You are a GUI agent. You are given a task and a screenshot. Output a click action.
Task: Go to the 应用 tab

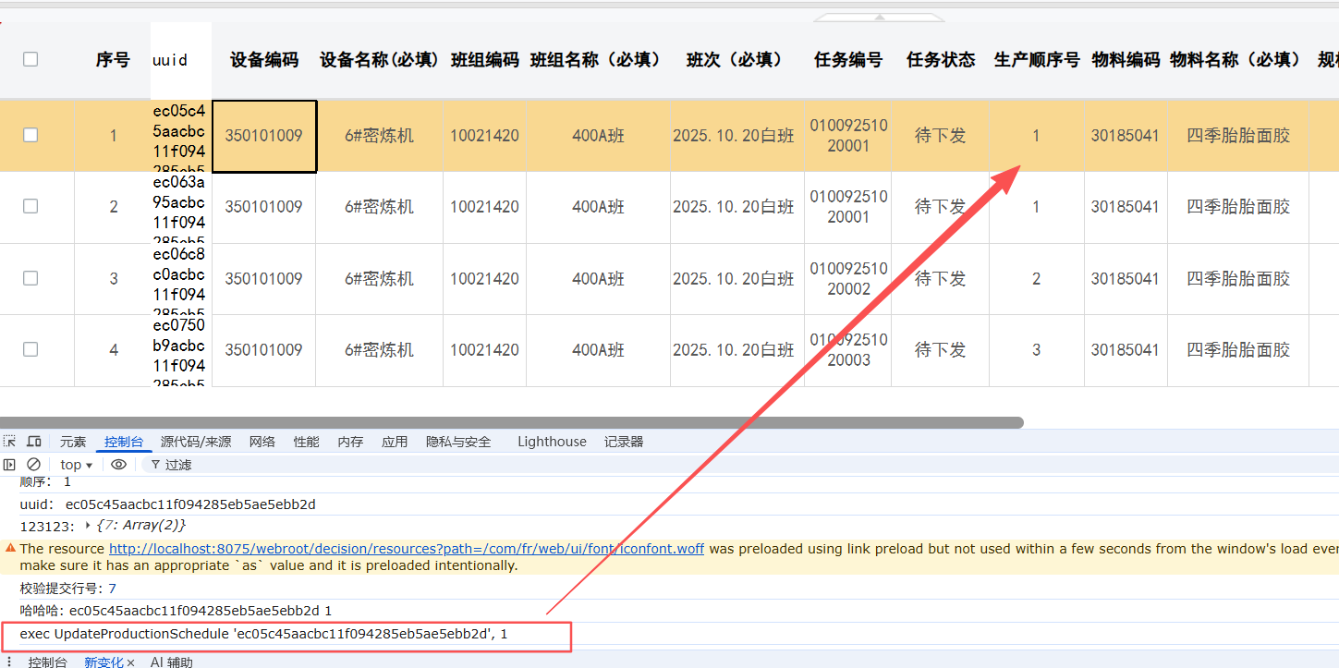pyautogui.click(x=395, y=442)
